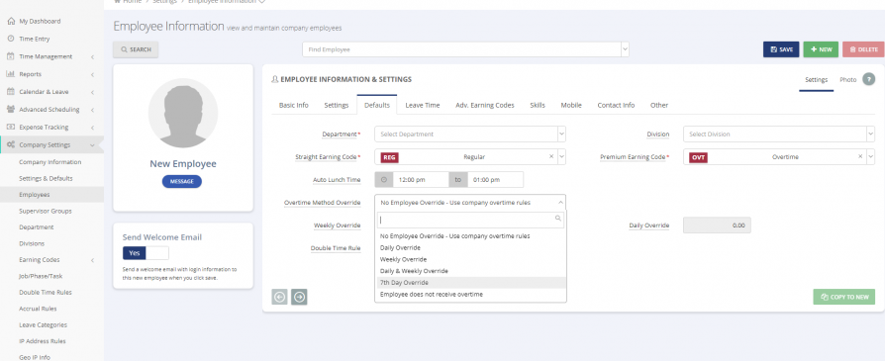Select 7th Day Override option
Screen dimensions: 885x361
point(471,283)
